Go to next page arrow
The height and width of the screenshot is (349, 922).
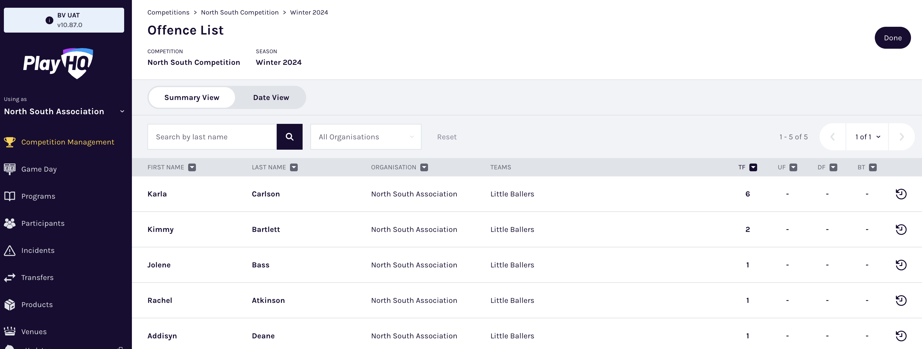(x=901, y=137)
